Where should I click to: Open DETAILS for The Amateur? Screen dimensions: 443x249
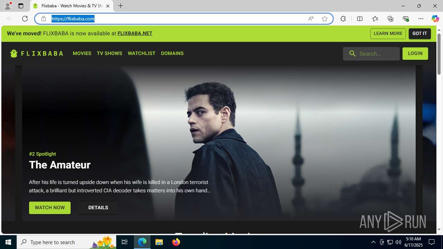pos(98,208)
